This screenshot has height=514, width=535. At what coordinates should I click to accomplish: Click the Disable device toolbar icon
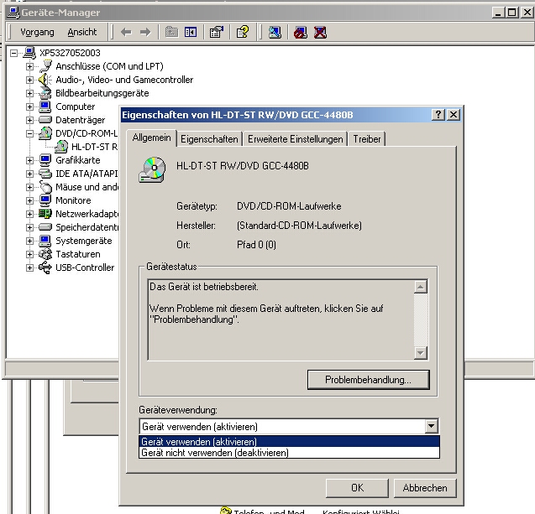tap(301, 33)
